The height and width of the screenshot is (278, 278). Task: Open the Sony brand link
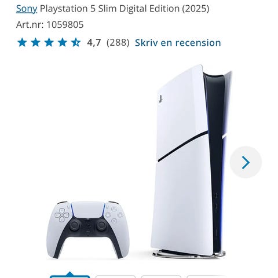27,9
